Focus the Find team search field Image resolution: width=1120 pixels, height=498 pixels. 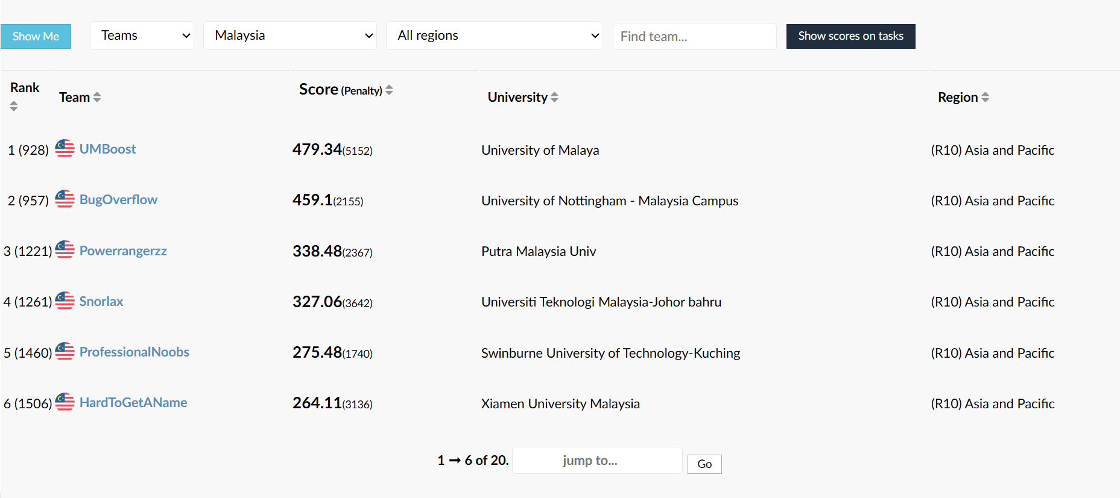(x=694, y=36)
